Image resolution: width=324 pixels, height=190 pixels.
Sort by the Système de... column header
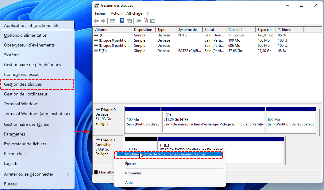pyautogui.click(x=190, y=30)
